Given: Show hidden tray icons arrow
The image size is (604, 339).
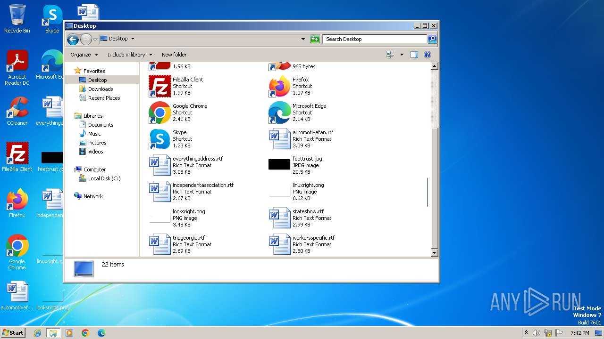Looking at the screenshot, I should (526, 333).
